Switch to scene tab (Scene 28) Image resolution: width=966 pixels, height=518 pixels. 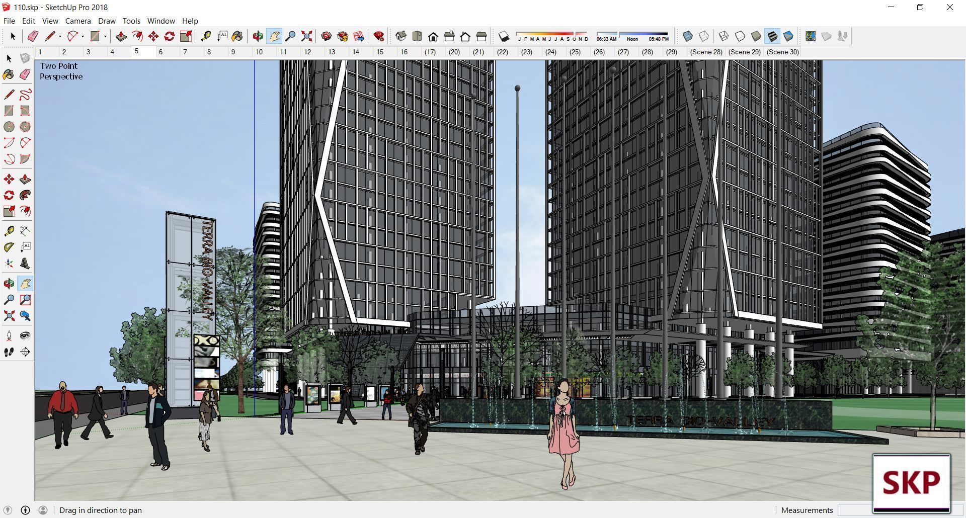coord(706,52)
